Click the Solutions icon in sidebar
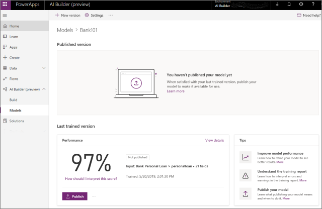 click(x=5, y=121)
